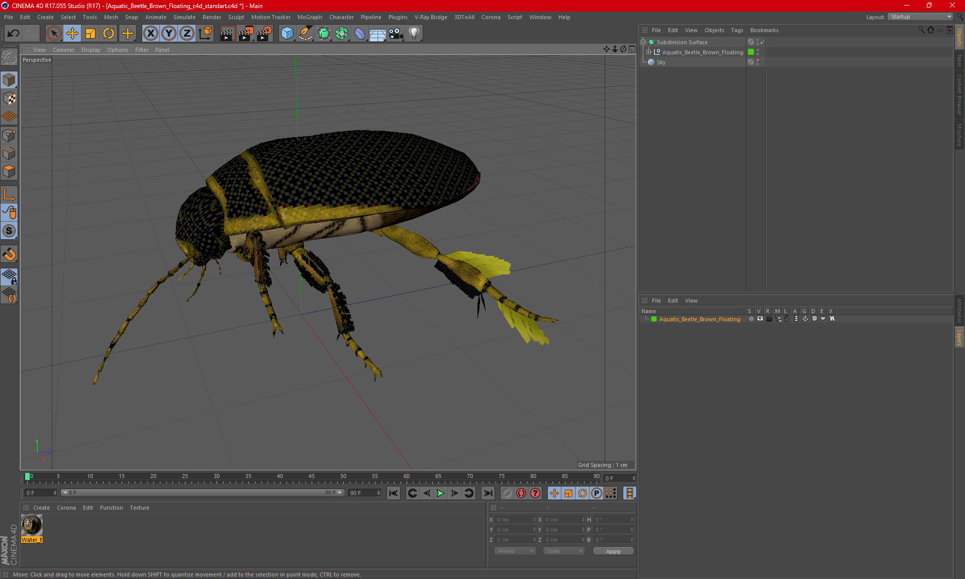Switch to Model mode

pos(9,80)
